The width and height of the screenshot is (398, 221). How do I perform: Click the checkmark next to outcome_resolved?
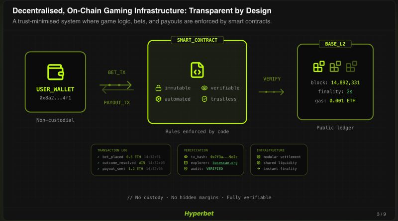(x=99, y=162)
